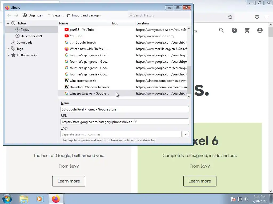
Task: Expand the Tags tree node
Action: tap(8, 49)
